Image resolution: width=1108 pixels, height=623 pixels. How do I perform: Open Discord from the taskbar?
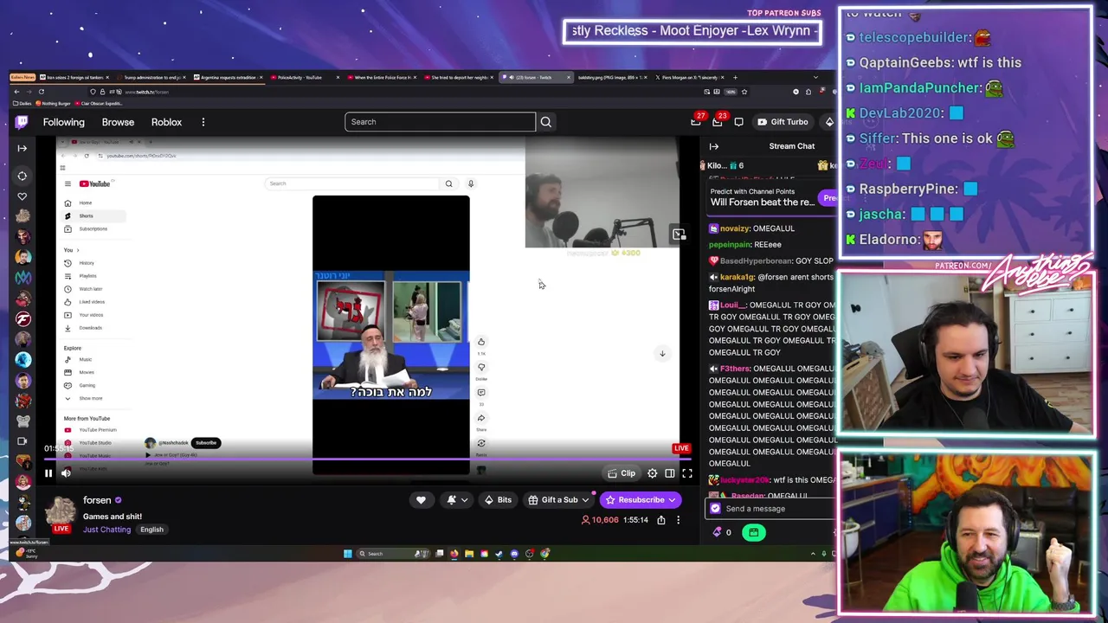pyautogui.click(x=514, y=554)
